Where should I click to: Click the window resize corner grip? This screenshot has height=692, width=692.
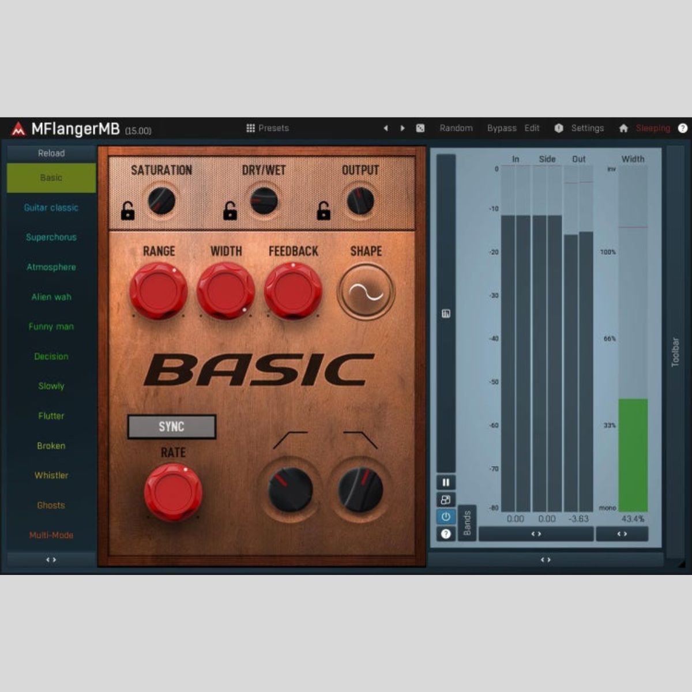click(x=682, y=564)
